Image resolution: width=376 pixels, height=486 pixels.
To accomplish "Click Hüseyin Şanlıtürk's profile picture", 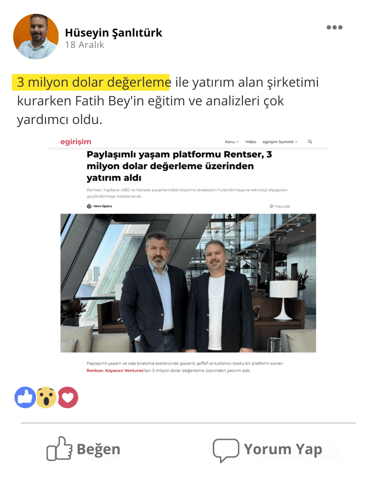I will 36,37.
